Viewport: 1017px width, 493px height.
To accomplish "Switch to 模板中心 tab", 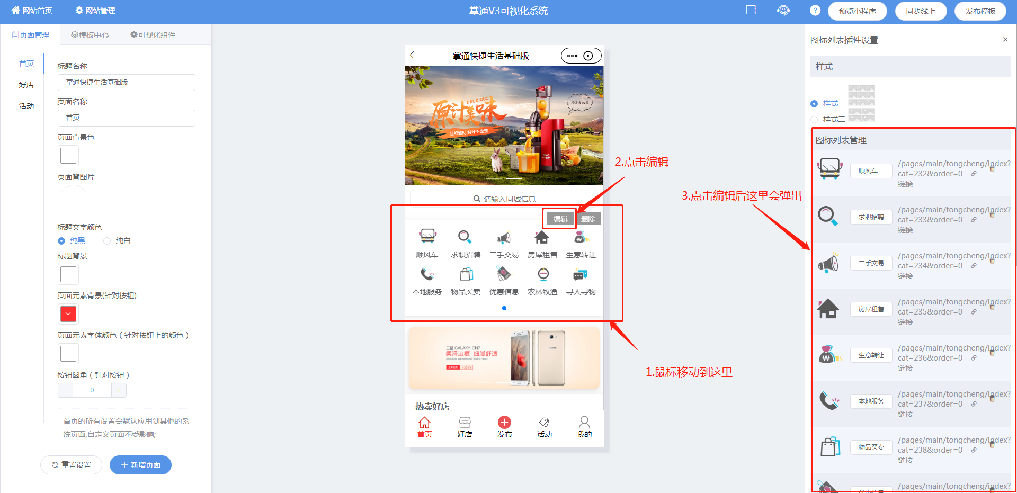I will (x=90, y=35).
